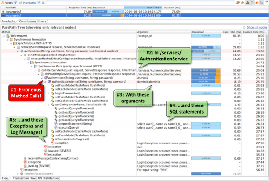The height and width of the screenshot is (181, 269).
Task: Click the error-flagged icon of authenticateInternal node
Action: [x=49, y=82]
